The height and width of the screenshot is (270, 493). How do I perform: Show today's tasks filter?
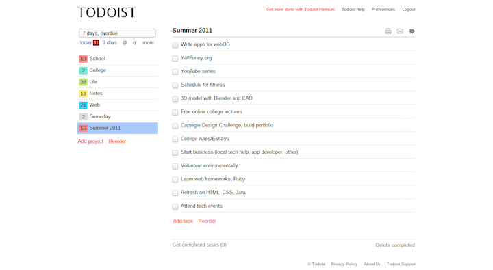86,42
